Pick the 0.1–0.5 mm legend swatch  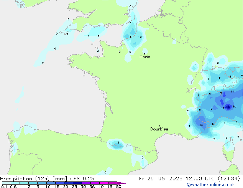click(7, 183)
